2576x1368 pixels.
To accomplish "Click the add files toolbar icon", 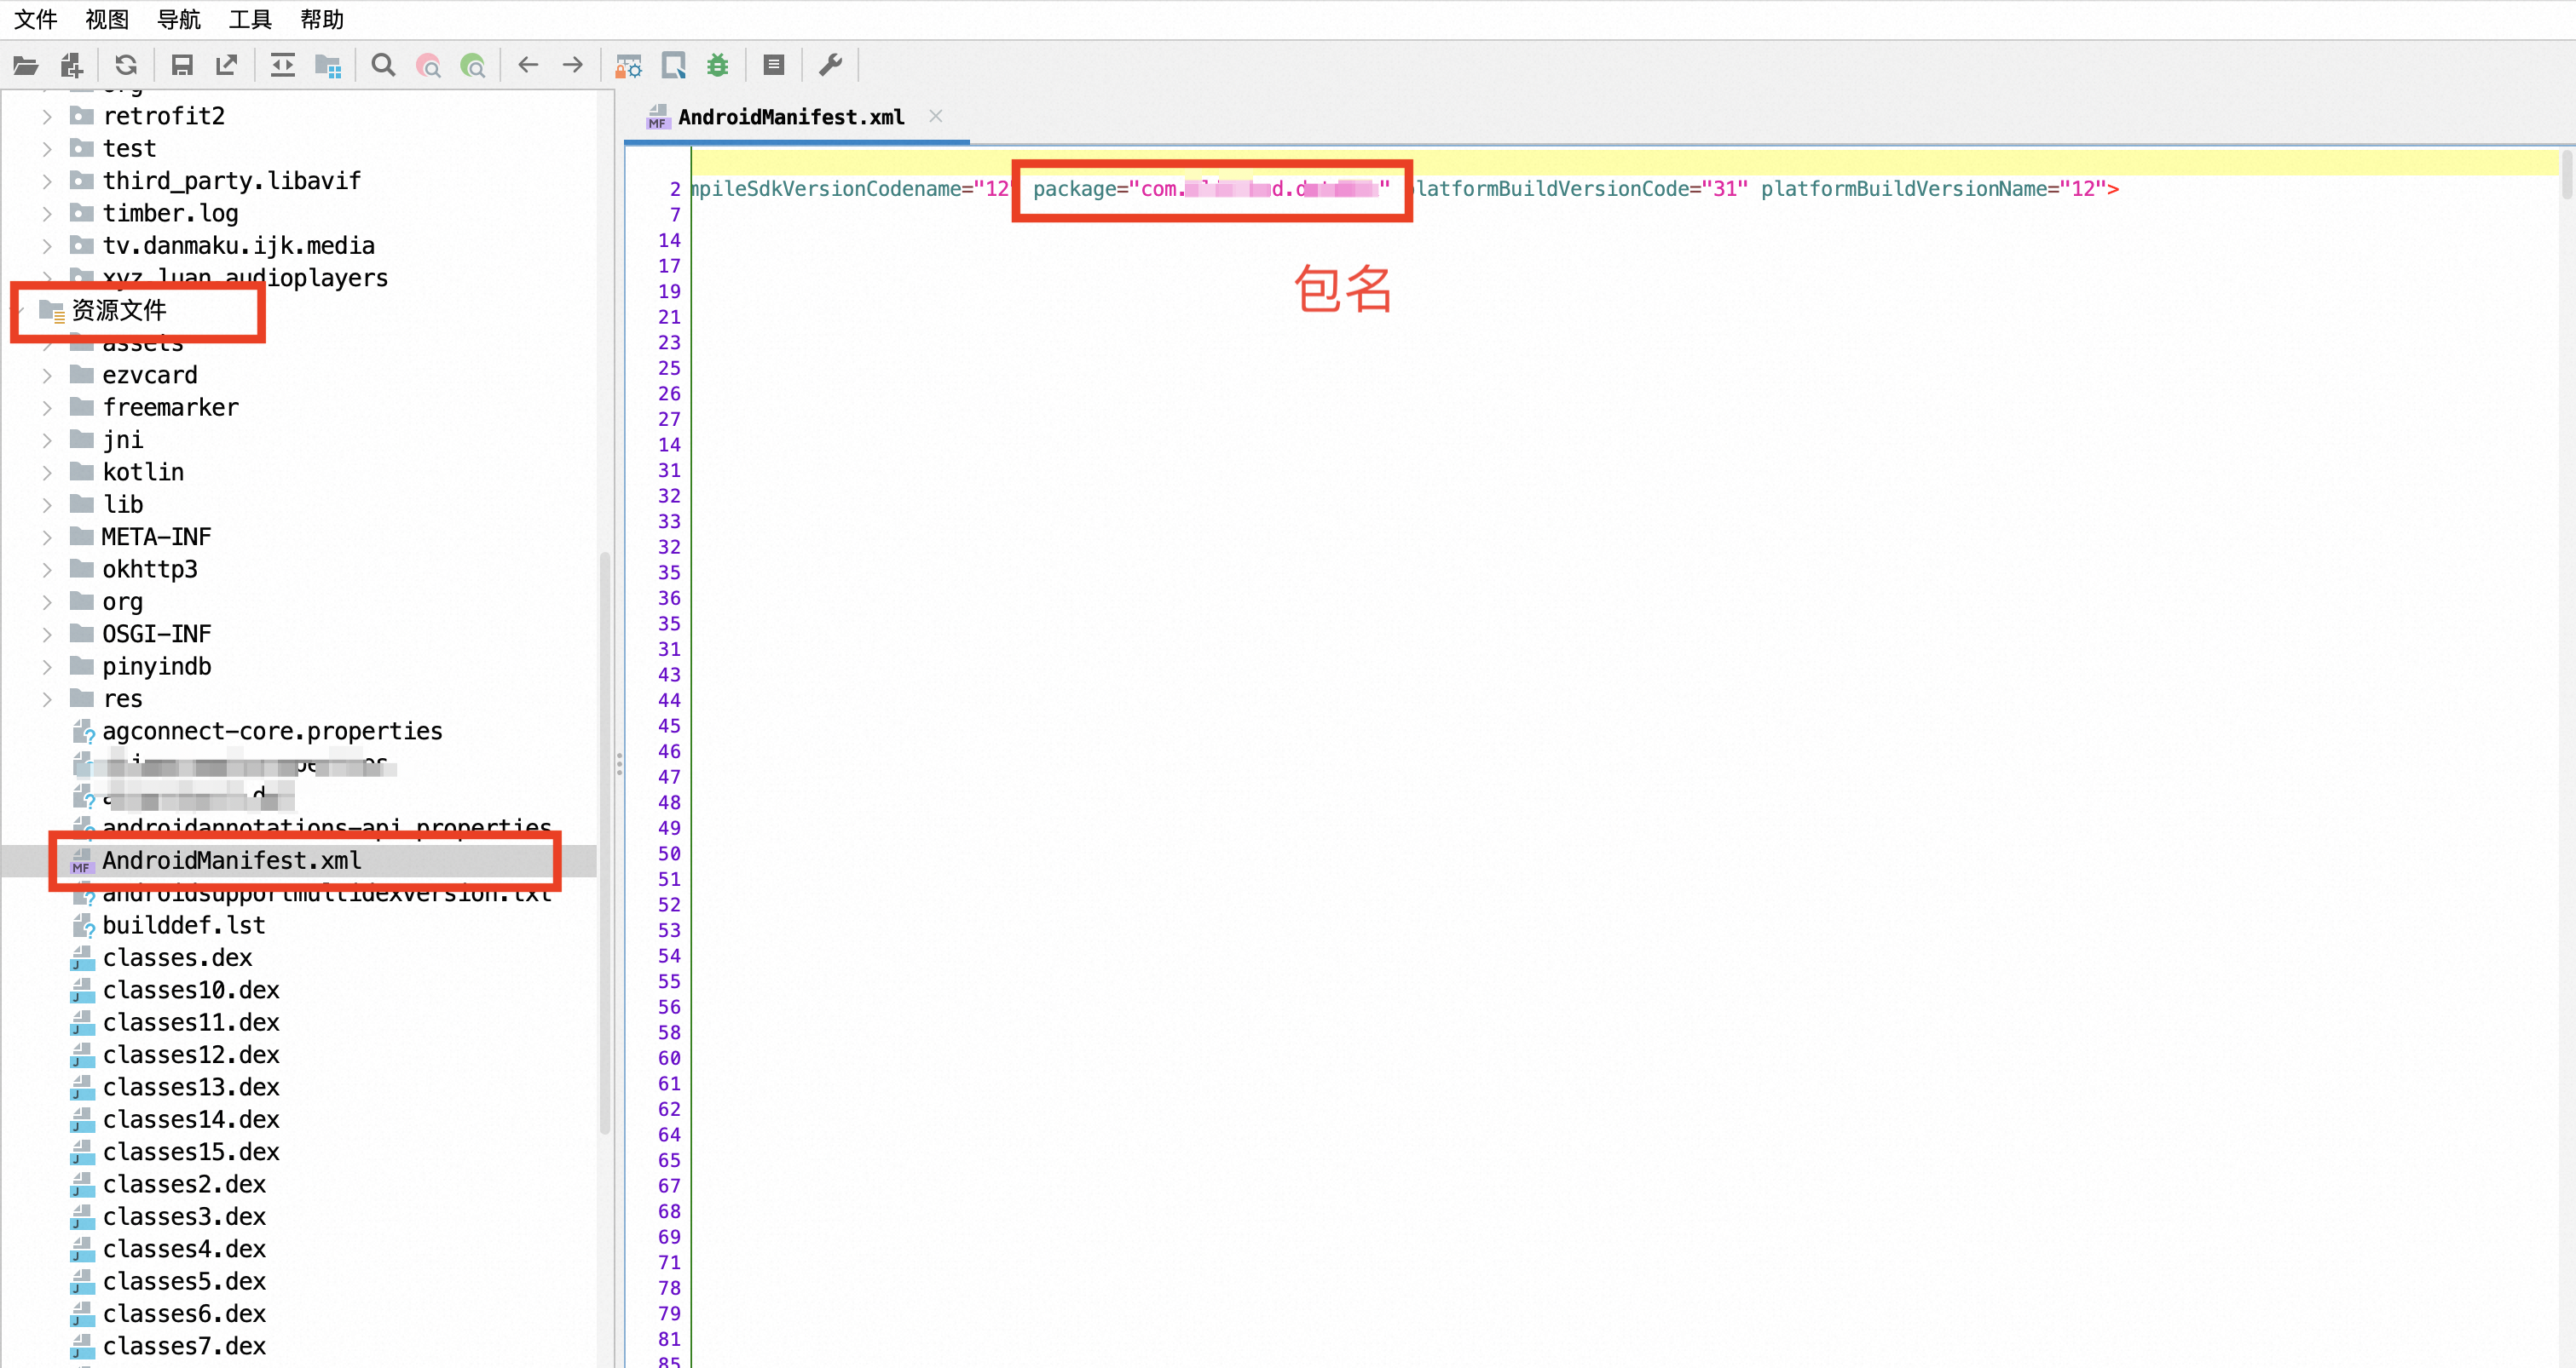I will click(x=71, y=66).
